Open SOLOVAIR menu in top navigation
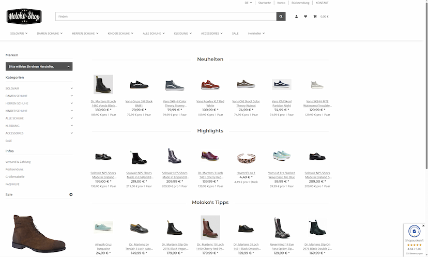 pyautogui.click(x=19, y=33)
